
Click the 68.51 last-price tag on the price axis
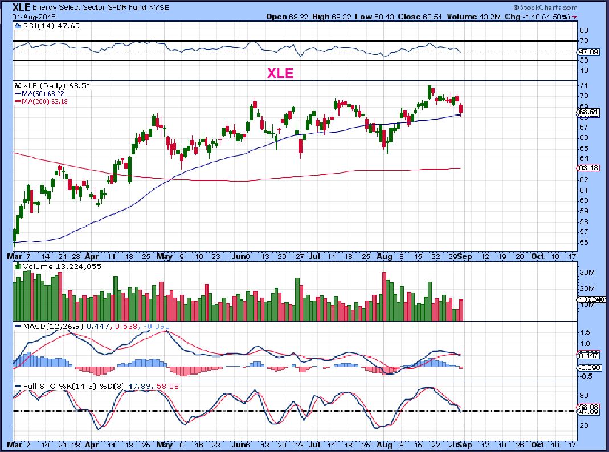pos(588,112)
